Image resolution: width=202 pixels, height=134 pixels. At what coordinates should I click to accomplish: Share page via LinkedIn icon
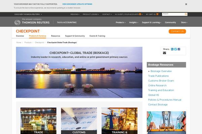point(172,49)
